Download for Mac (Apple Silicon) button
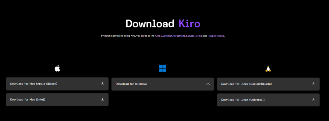 (x=57, y=84)
